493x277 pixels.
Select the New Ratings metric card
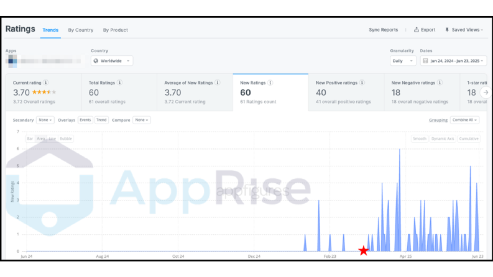click(x=270, y=93)
